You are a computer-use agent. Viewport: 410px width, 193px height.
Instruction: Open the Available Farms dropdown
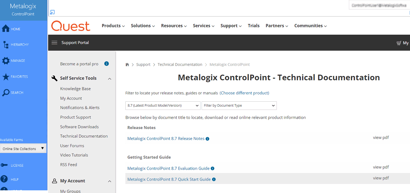point(23,149)
